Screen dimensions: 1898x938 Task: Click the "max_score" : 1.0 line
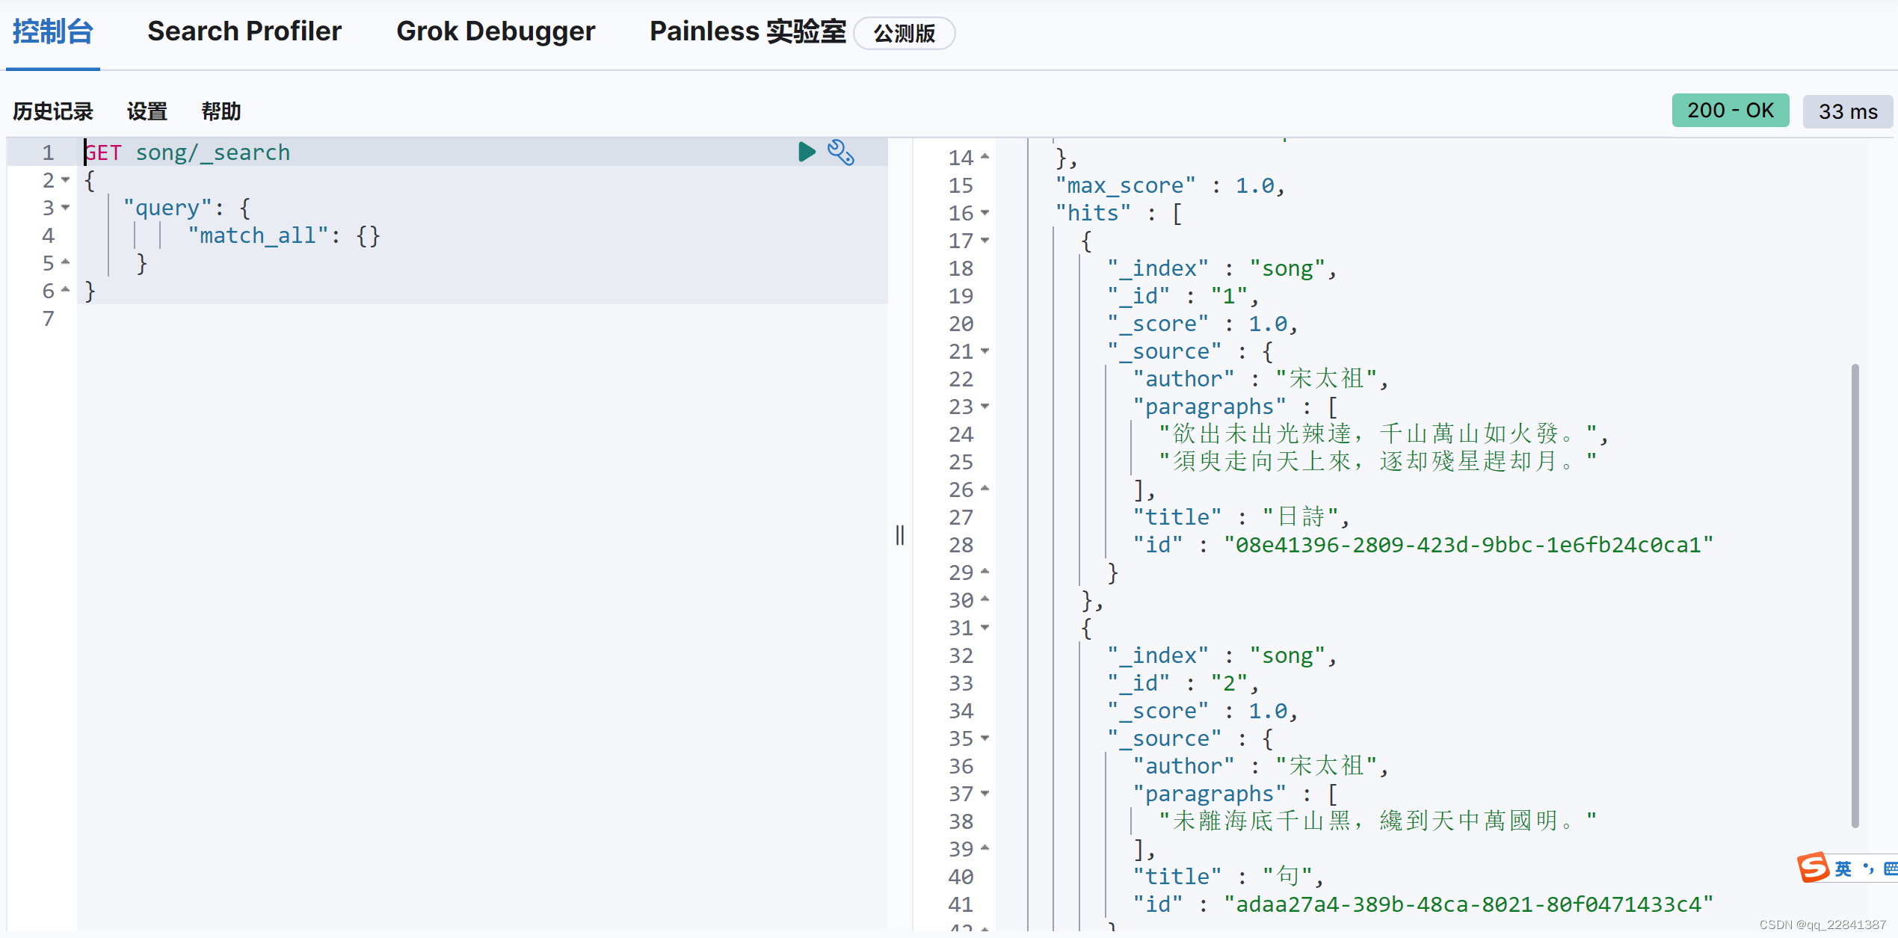pyautogui.click(x=1170, y=185)
